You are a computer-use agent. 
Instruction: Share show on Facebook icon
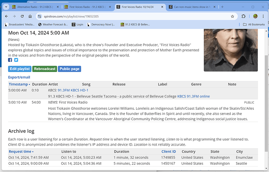point(10,60)
